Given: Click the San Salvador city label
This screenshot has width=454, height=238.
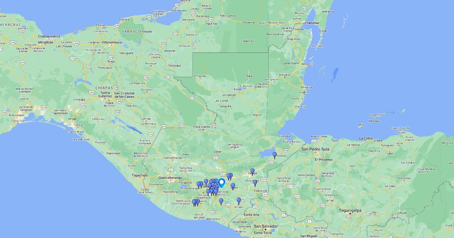Looking at the screenshot, I should point(266,226).
